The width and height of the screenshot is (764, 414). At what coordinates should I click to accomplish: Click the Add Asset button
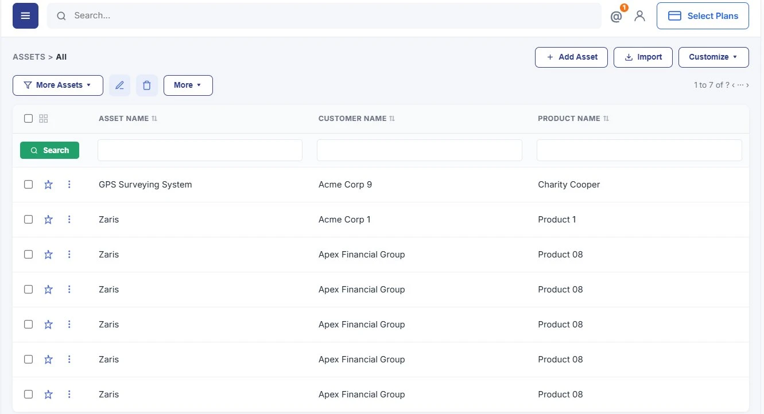(x=571, y=57)
